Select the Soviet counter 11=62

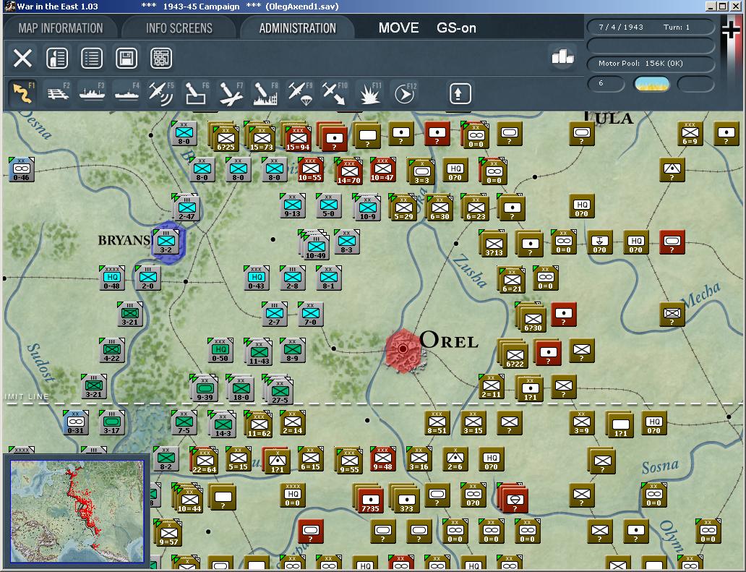coord(259,424)
